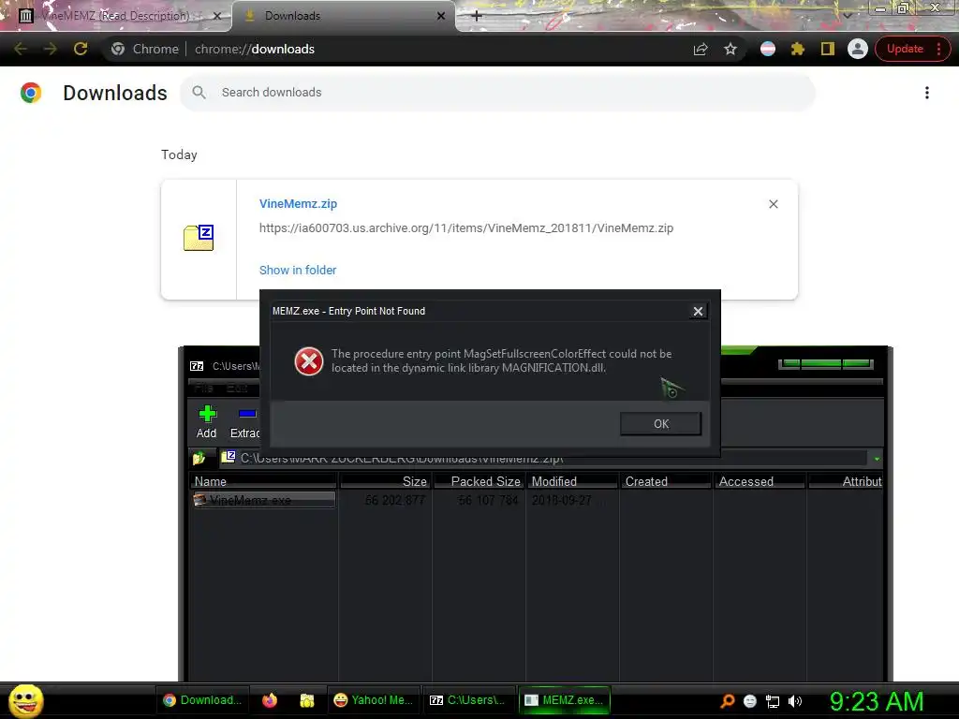Switch to Download... Chrome taskbar button
The image size is (959, 719).
pyautogui.click(x=202, y=700)
